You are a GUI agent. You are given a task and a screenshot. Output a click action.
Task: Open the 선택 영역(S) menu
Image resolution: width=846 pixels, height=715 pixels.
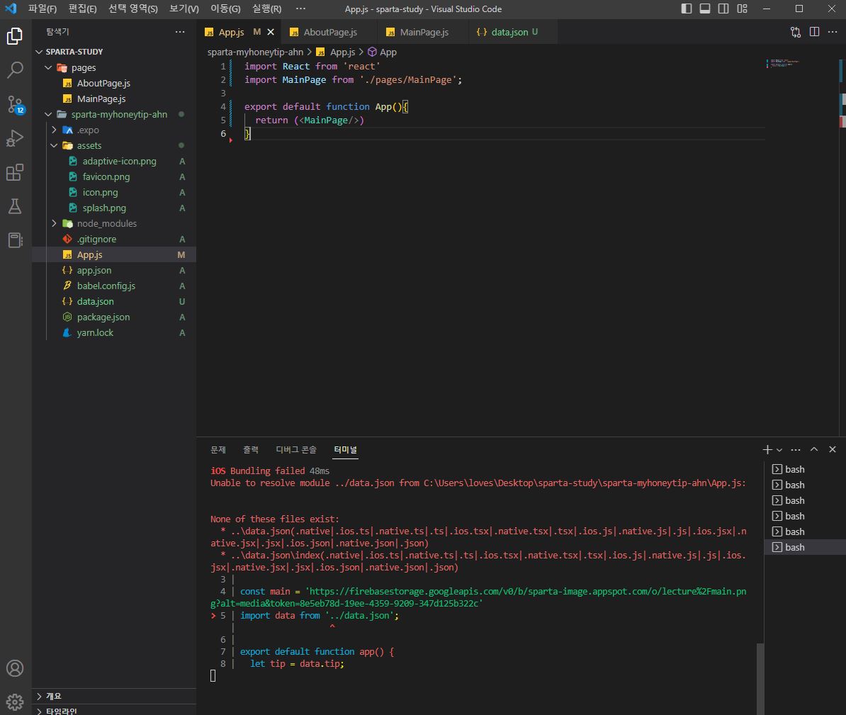pyautogui.click(x=133, y=9)
